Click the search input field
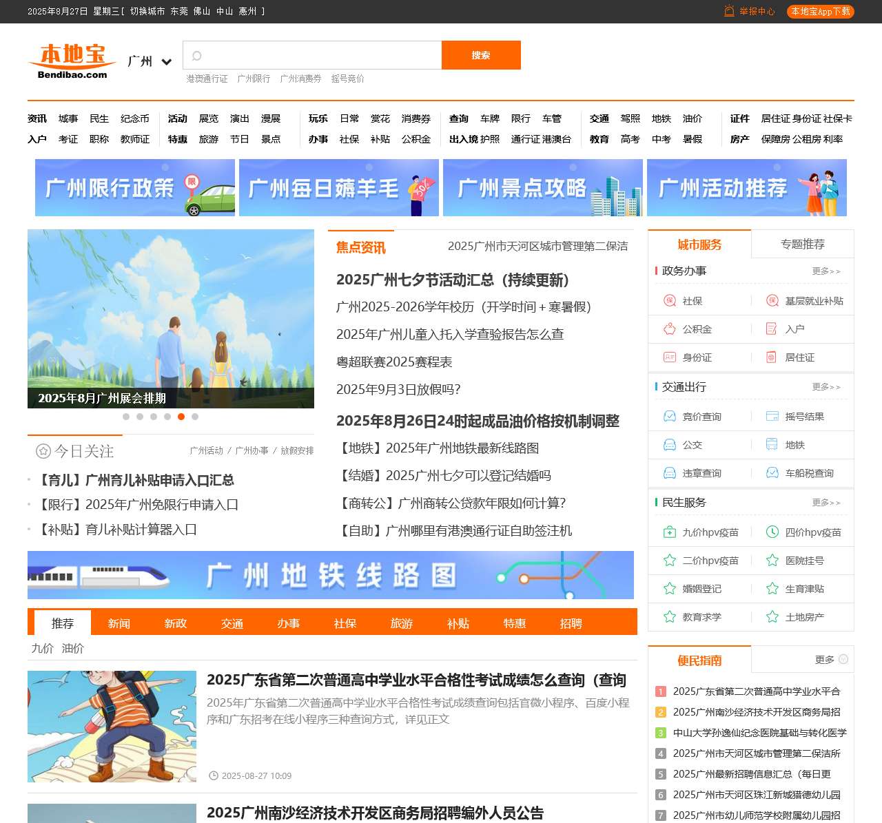The height and width of the screenshot is (823, 882). pos(317,56)
